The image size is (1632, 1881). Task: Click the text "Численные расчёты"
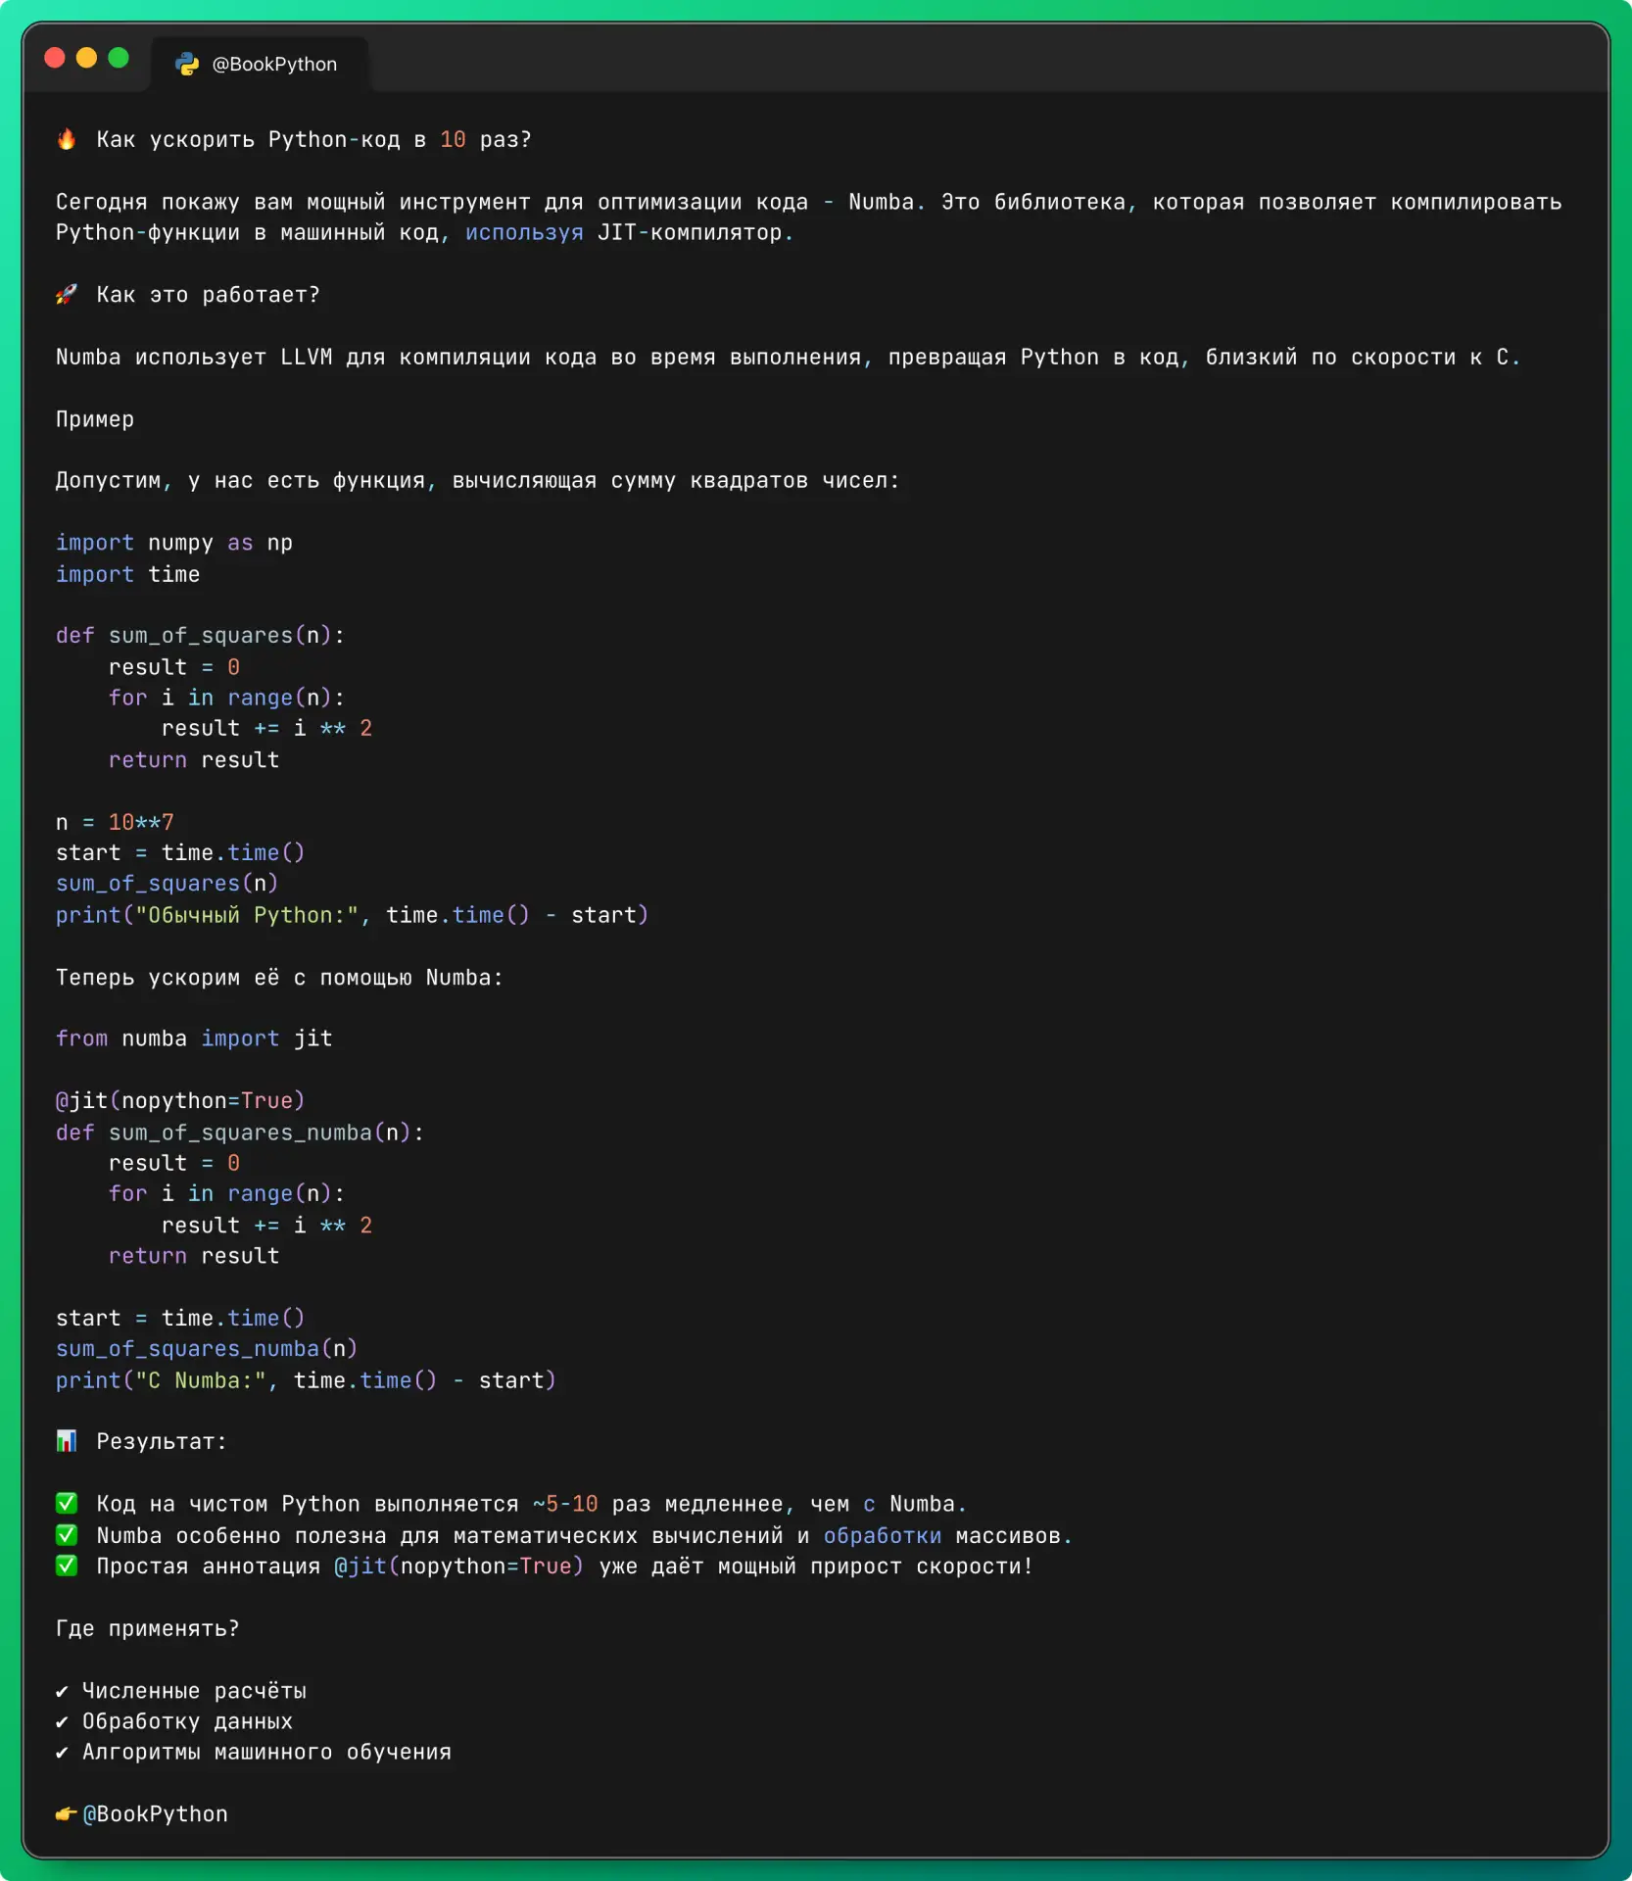pos(194,1691)
